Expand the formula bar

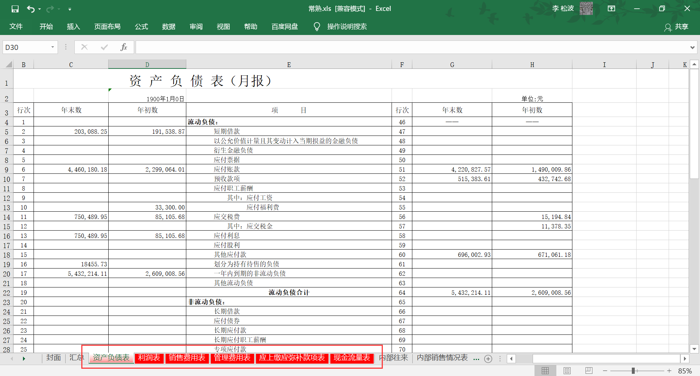point(692,47)
